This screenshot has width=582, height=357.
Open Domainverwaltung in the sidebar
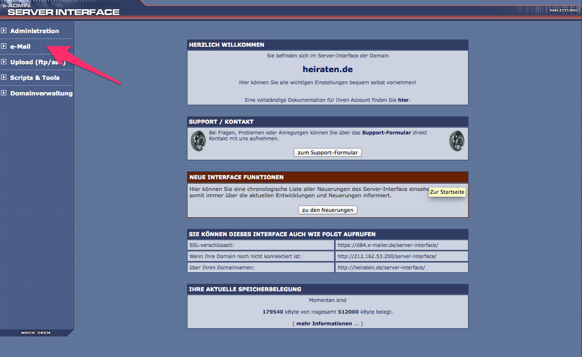41,93
